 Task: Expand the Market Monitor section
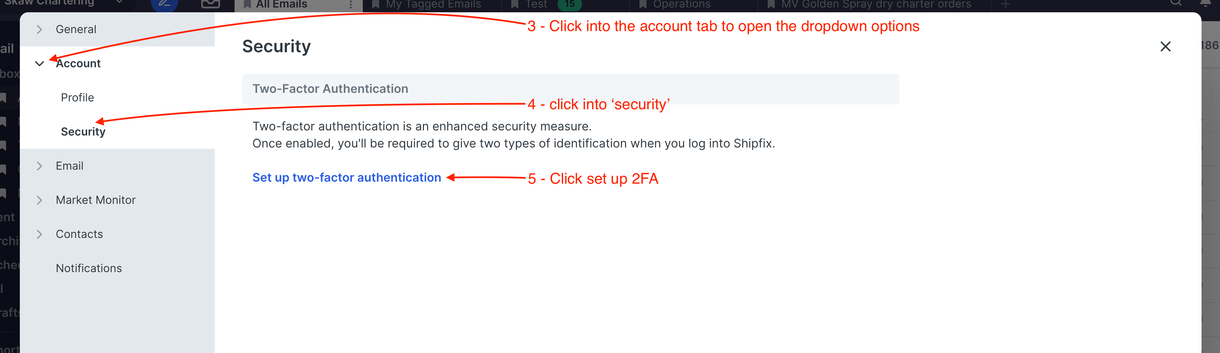40,200
